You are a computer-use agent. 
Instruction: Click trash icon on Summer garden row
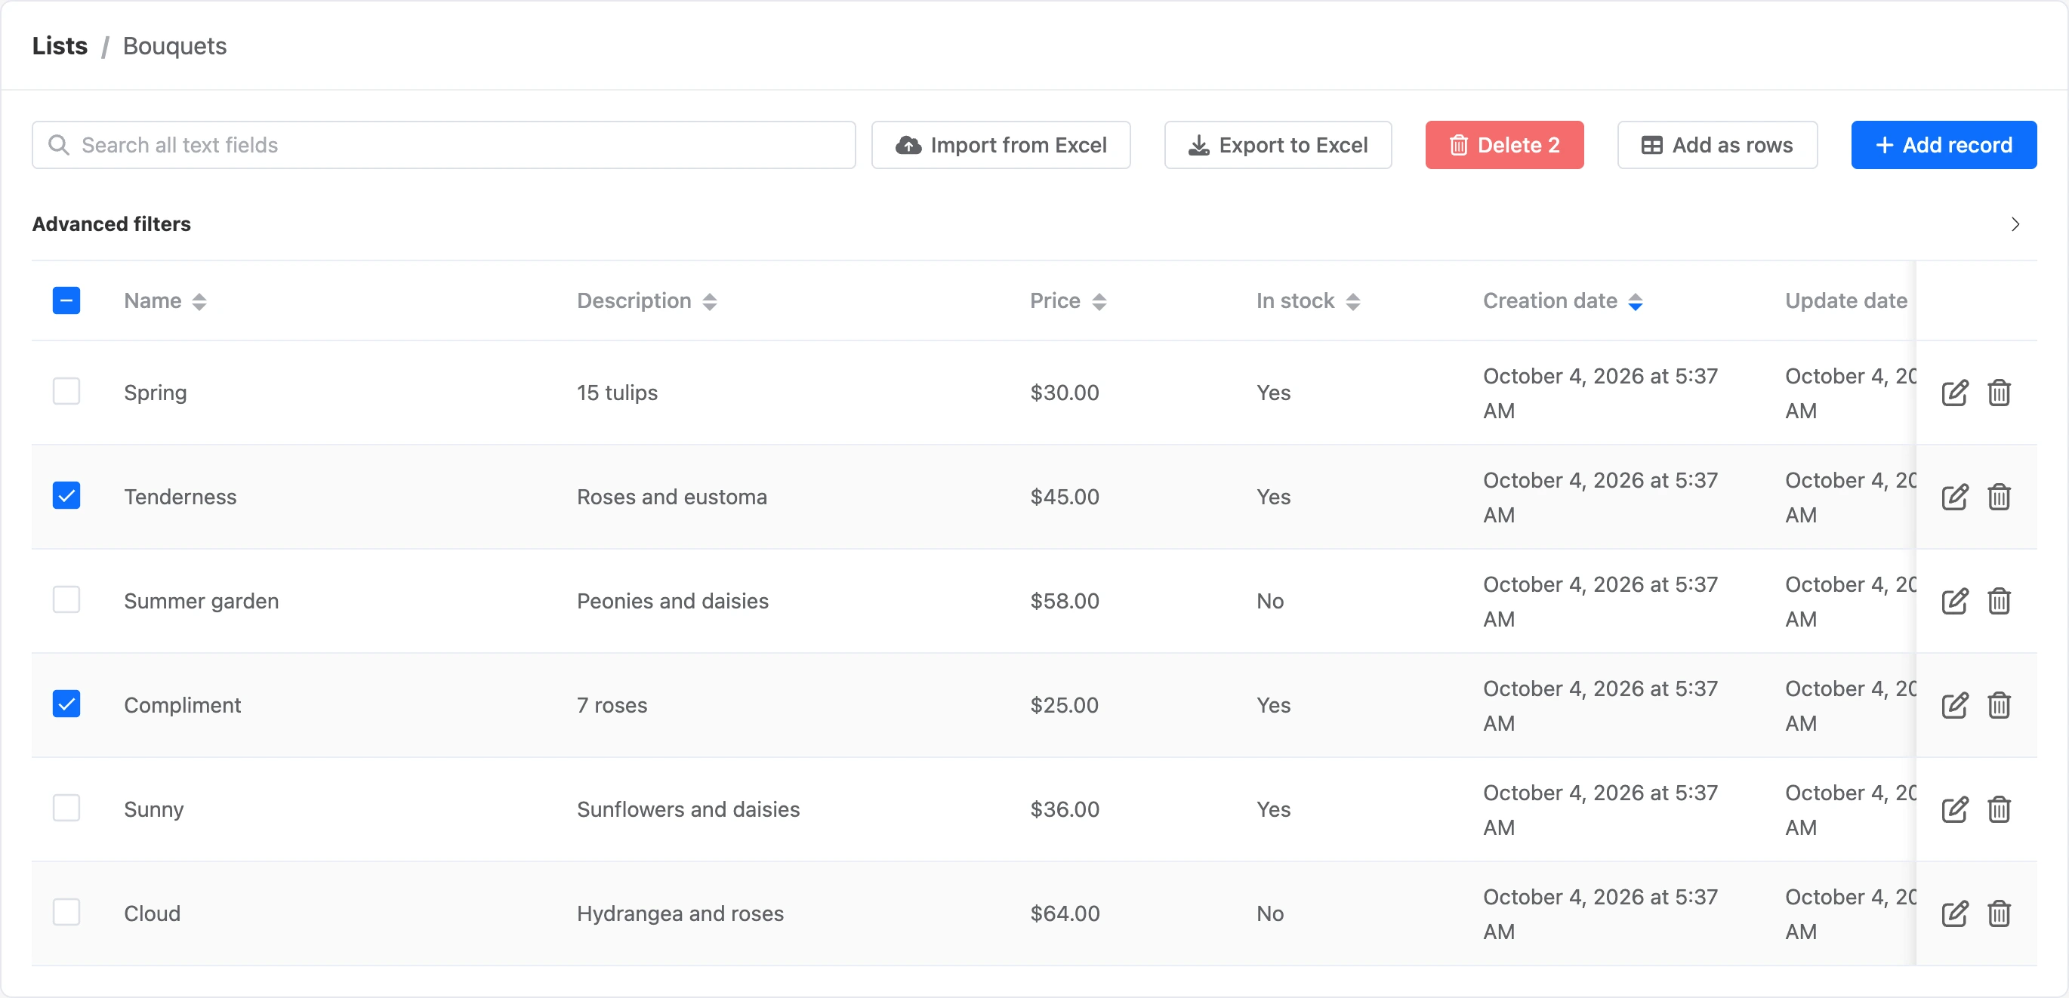pyautogui.click(x=1998, y=601)
